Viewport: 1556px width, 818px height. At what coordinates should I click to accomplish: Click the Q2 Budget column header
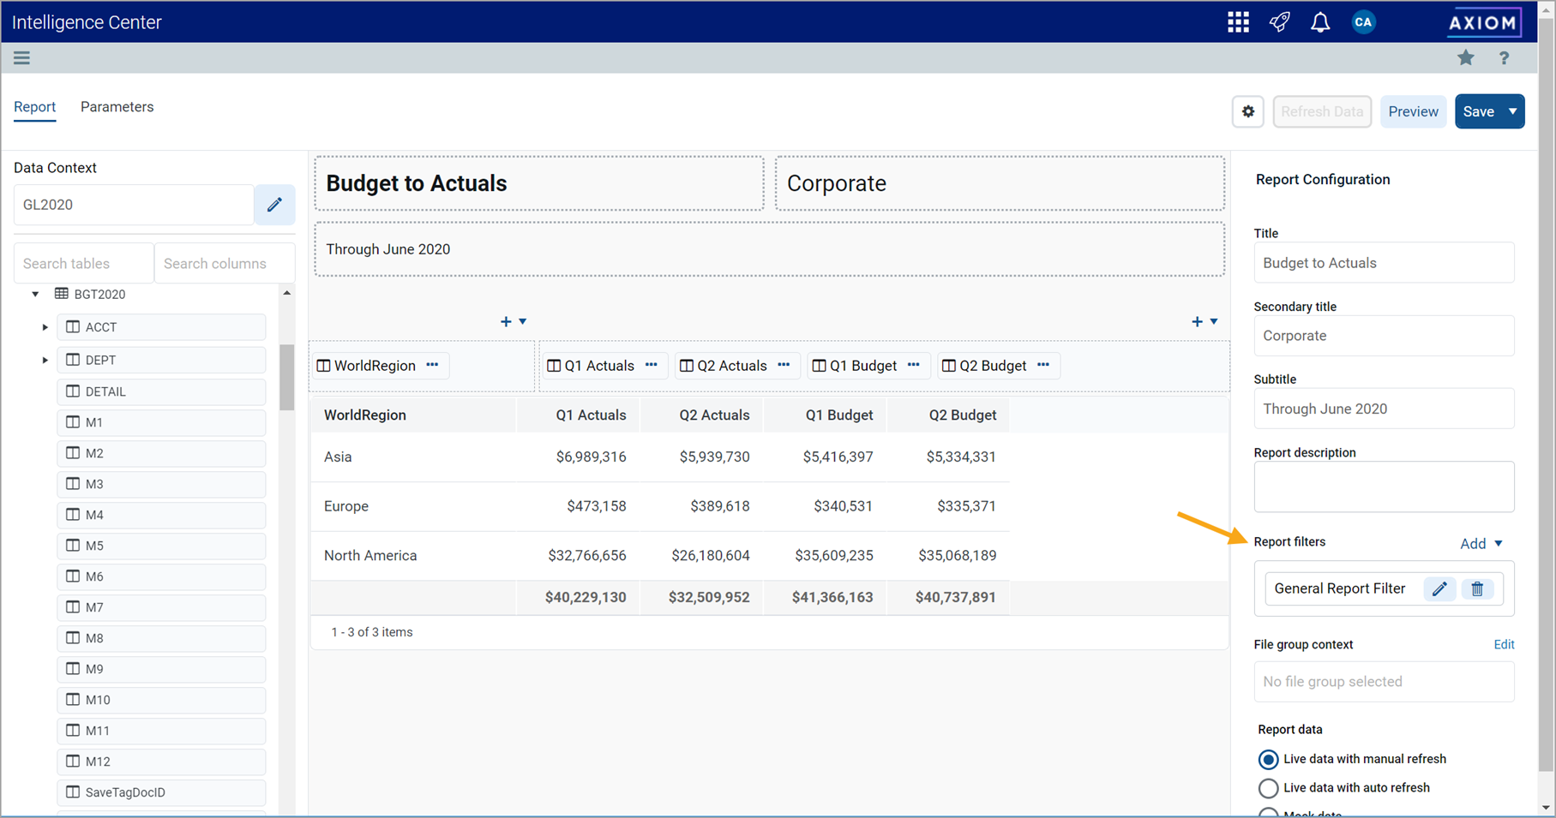(x=963, y=415)
